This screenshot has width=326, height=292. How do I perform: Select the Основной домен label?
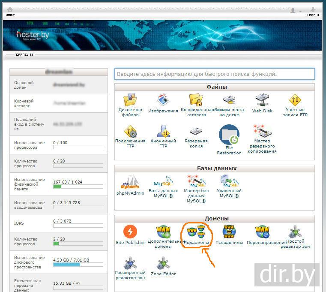24,85
